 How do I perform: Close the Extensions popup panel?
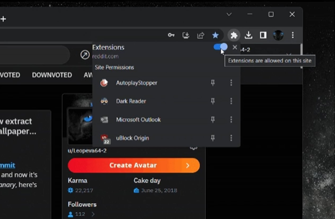pyautogui.click(x=235, y=47)
